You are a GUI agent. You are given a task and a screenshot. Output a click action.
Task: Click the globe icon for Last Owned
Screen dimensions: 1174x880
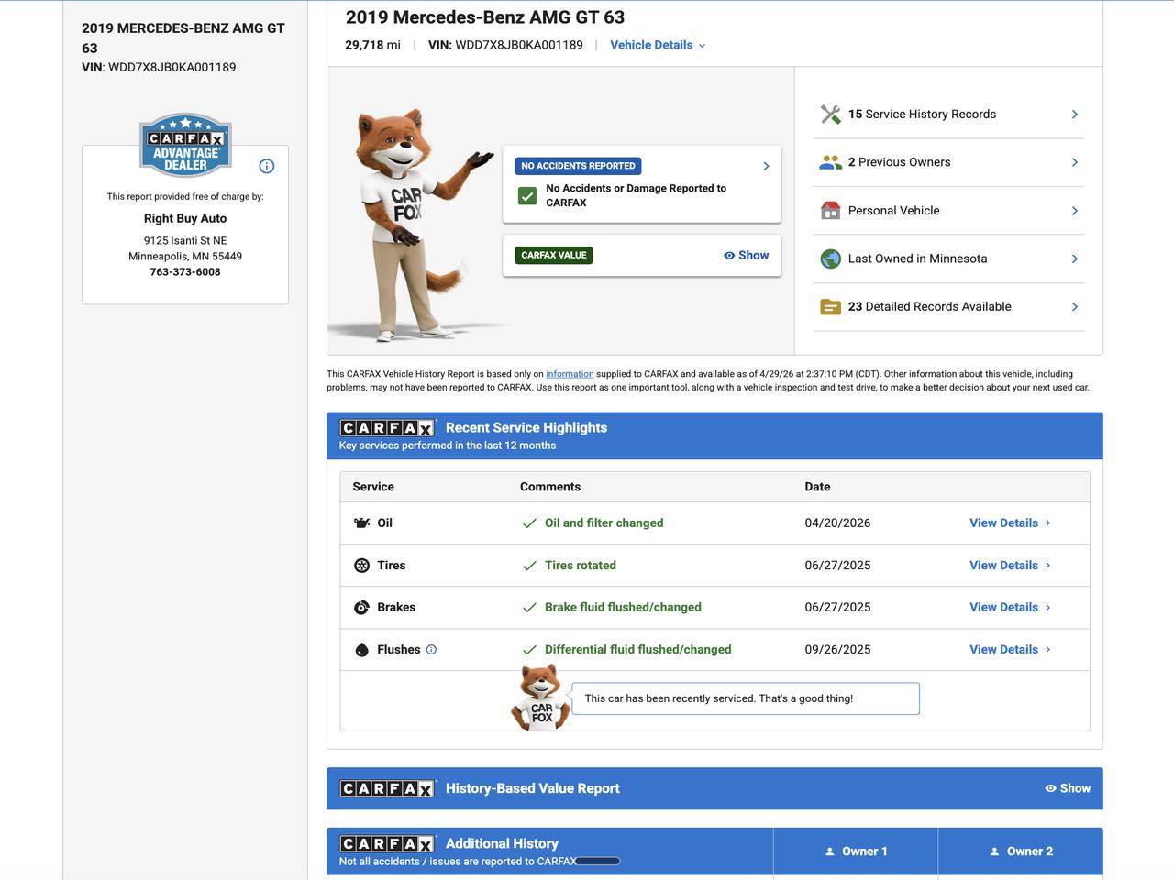click(x=830, y=258)
